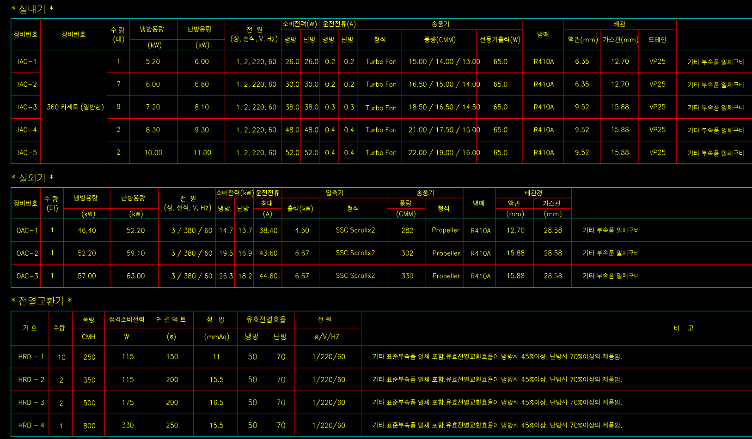Screen dimensions: 752x439
Task: Click the IAC-5 row label
Action: pos(27,152)
